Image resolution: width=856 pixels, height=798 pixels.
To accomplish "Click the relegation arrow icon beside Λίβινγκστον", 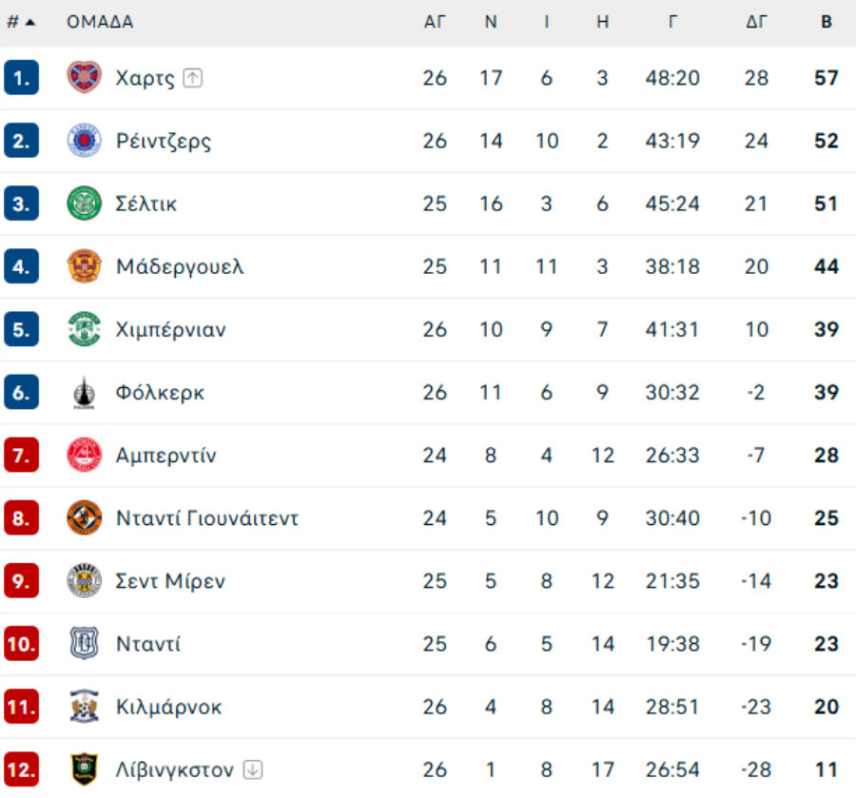I will 252,769.
